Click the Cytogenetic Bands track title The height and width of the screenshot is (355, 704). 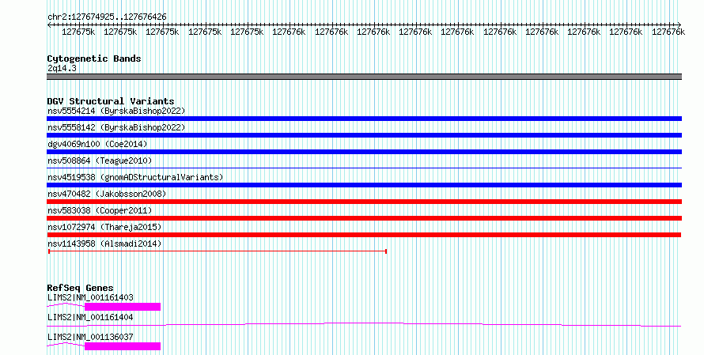click(94, 59)
